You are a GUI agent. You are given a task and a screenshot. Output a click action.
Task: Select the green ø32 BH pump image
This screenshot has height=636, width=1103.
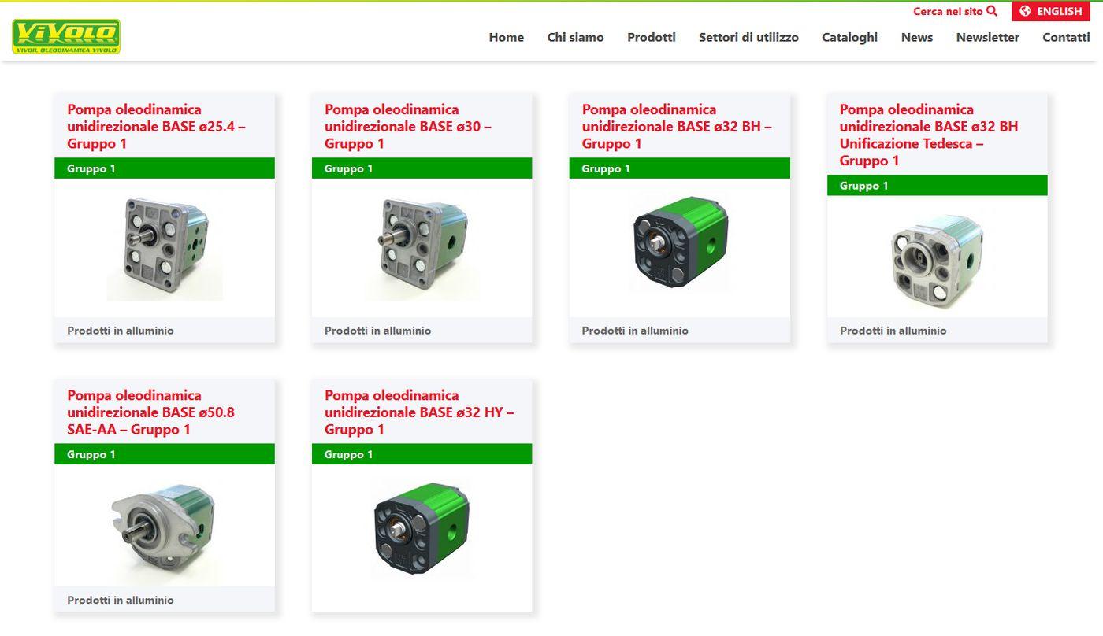(x=680, y=242)
